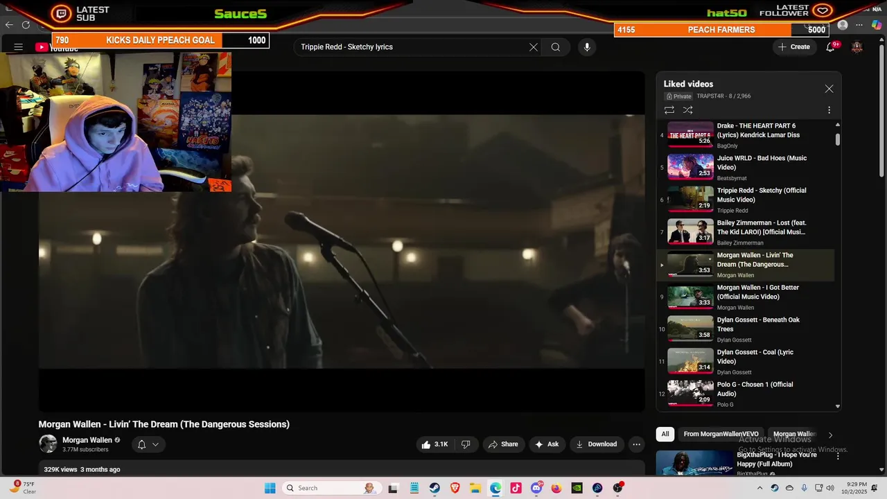Open Firefox from the taskbar
This screenshot has height=499, width=887.
coord(556,488)
